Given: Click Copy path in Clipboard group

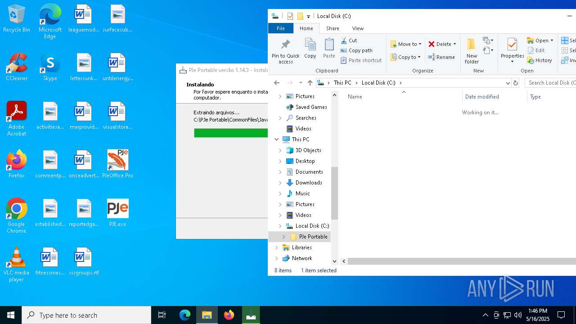Looking at the screenshot, I should (x=356, y=50).
